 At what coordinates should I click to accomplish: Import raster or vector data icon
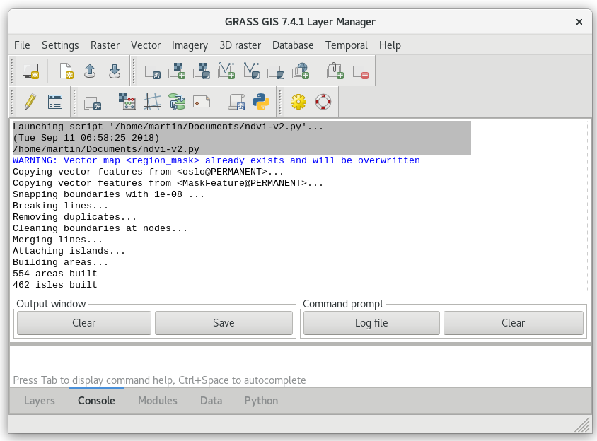[x=93, y=102]
